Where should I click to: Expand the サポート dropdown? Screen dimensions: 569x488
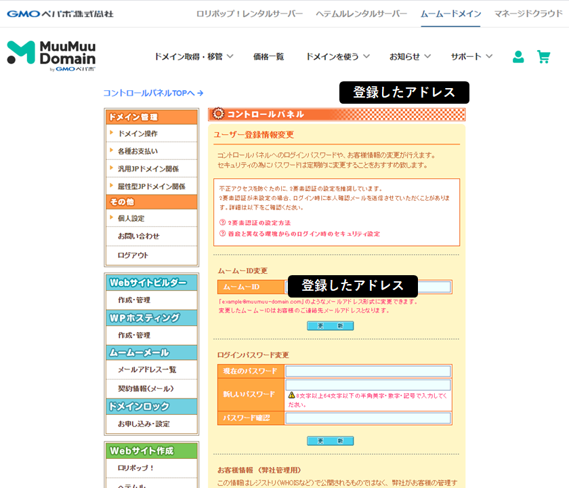pos(471,57)
